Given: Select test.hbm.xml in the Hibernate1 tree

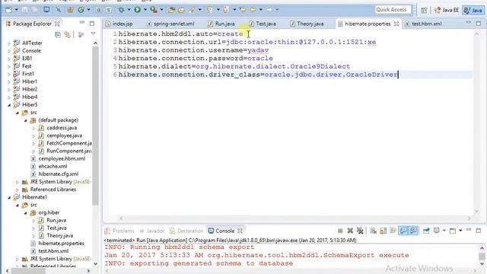Looking at the screenshot, I should coord(53,251).
